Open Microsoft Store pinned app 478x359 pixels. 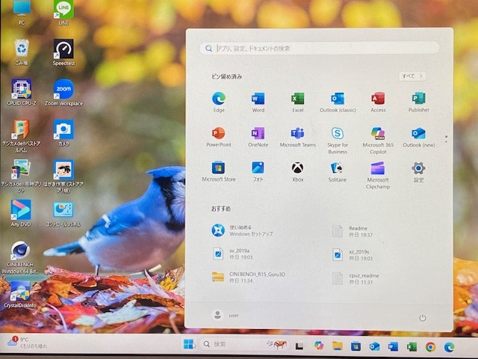(x=219, y=171)
